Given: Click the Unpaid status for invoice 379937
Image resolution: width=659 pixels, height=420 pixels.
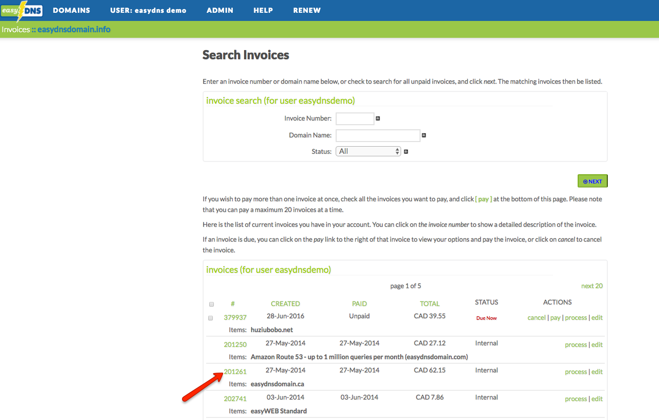Looking at the screenshot, I should 359,316.
